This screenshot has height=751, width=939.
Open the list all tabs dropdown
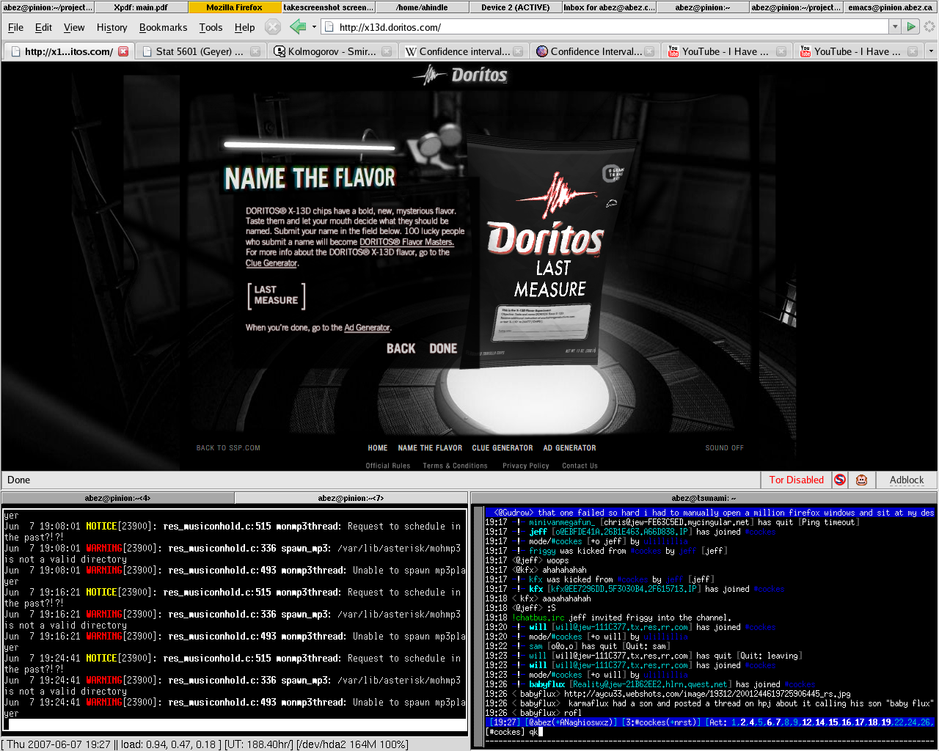point(931,51)
